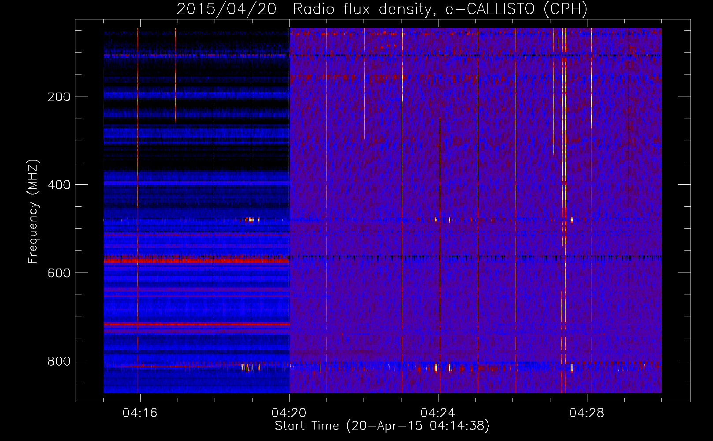Click the 800 frequency tick label
Image resolution: width=713 pixels, height=441 pixels.
coord(59,361)
